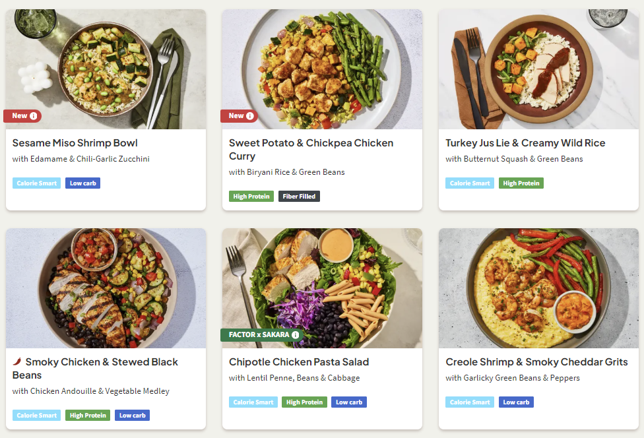Open Sesame Miso Shrimp Bowl photo
This screenshot has height=438, width=644.
tap(106, 66)
